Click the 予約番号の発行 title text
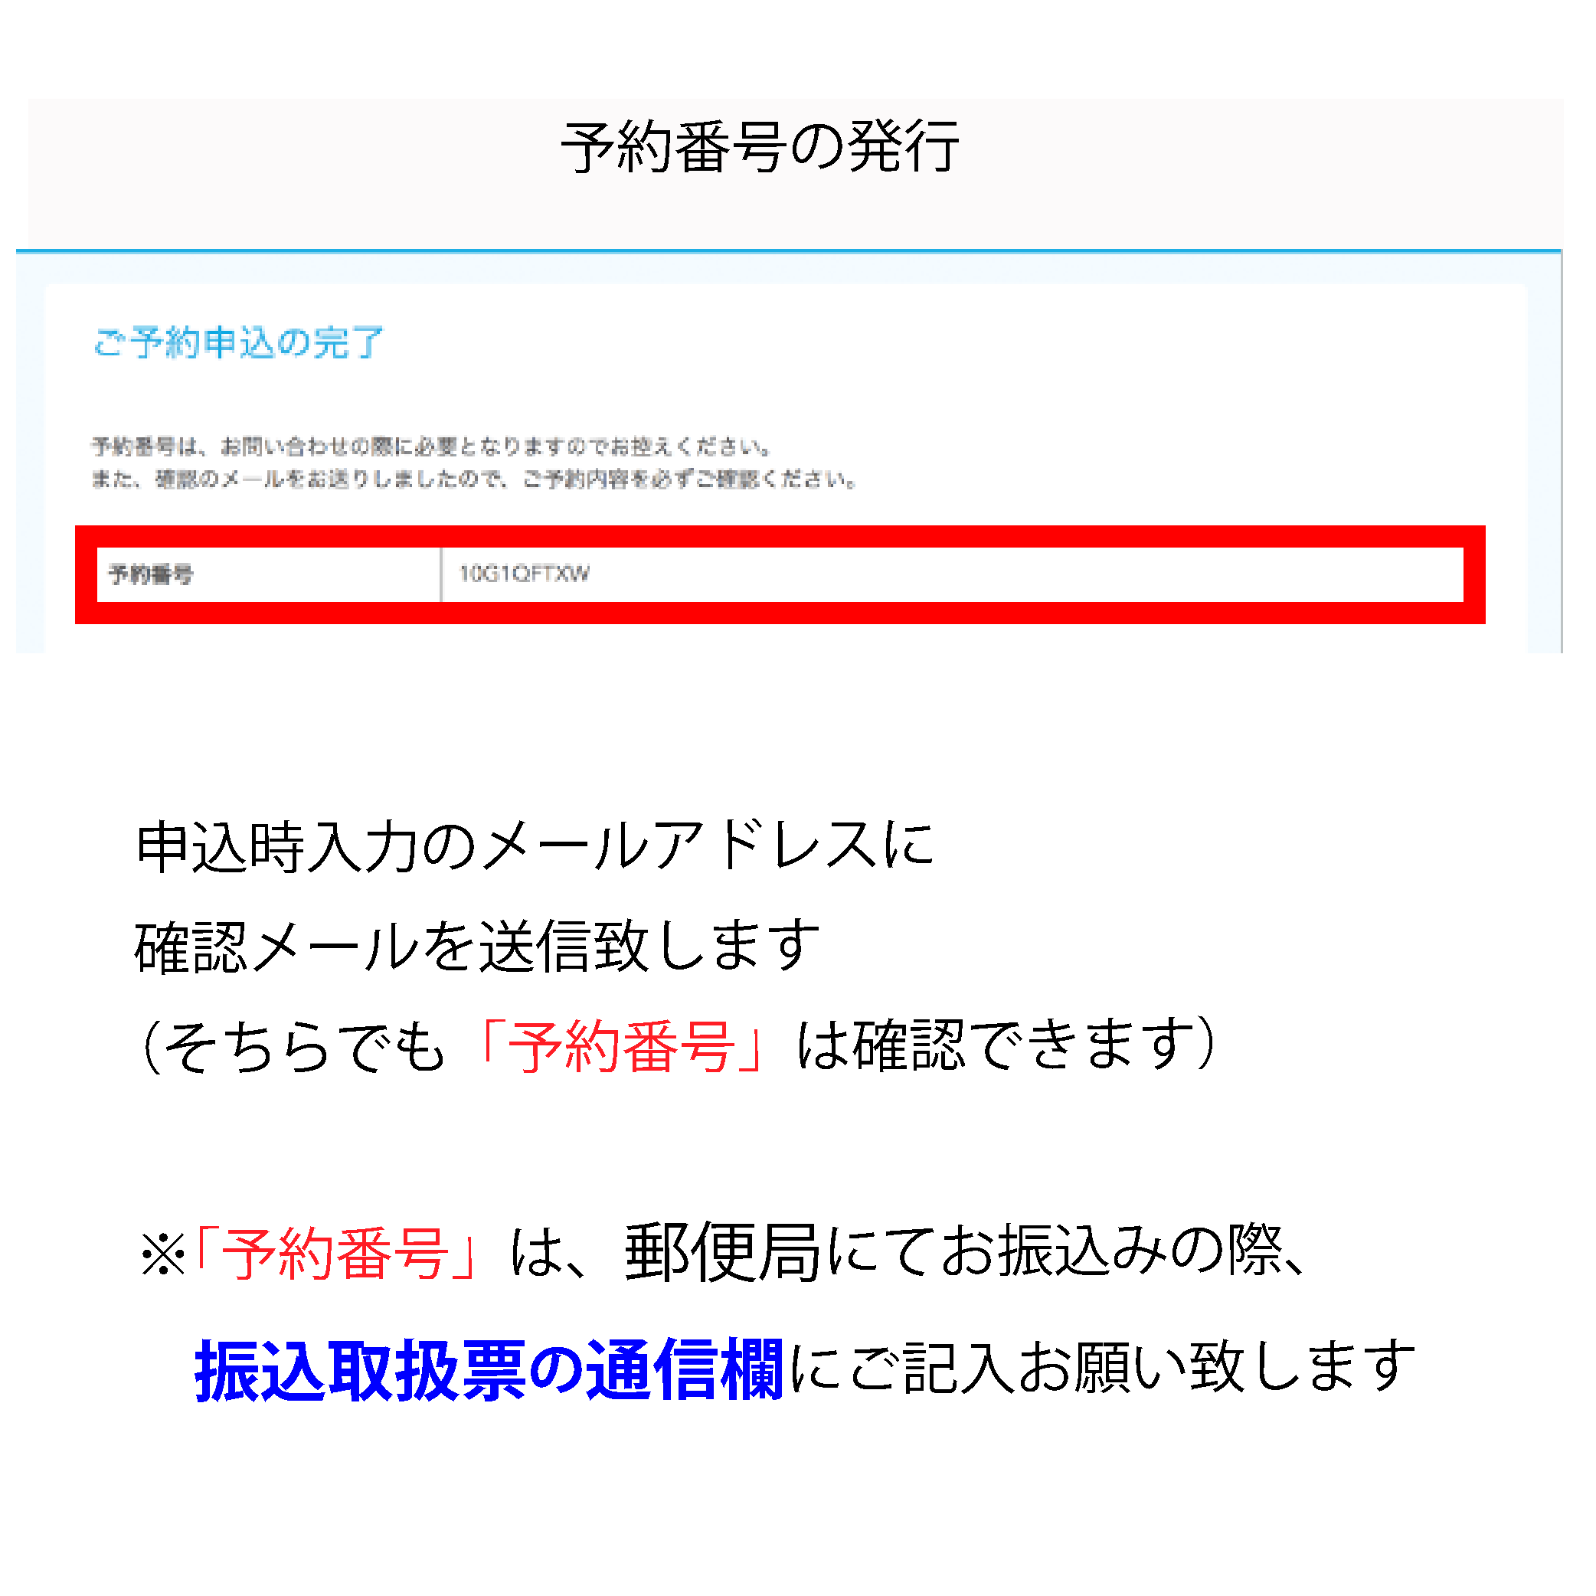Viewport: 1596px width, 1596px height. coord(760,147)
